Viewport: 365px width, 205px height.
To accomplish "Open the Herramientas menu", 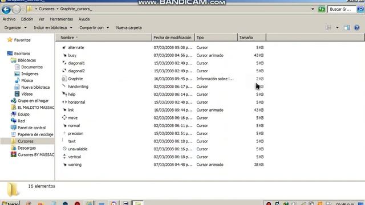I will 61,19.
